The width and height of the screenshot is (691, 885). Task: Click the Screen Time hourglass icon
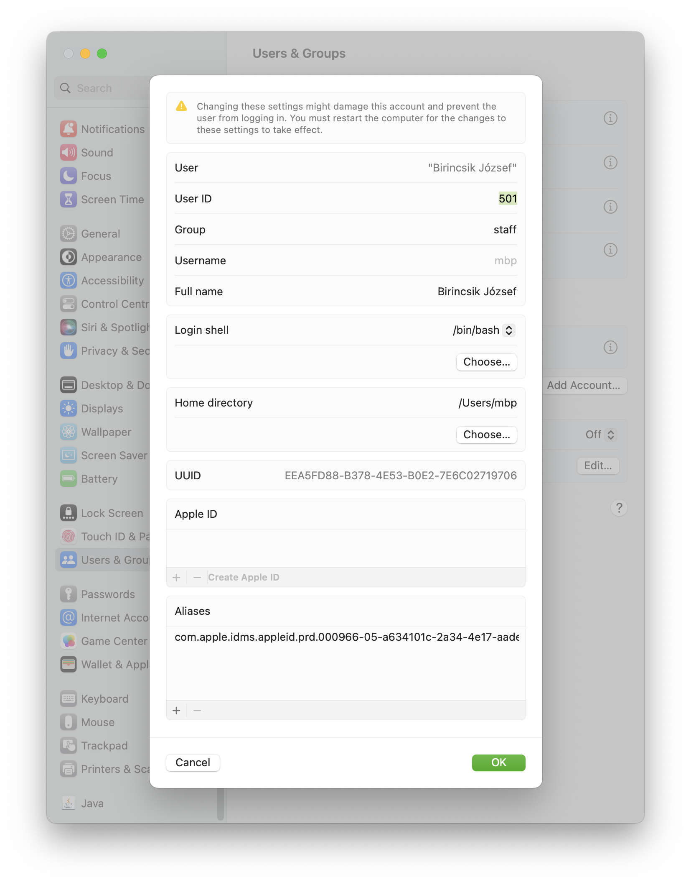pos(69,200)
